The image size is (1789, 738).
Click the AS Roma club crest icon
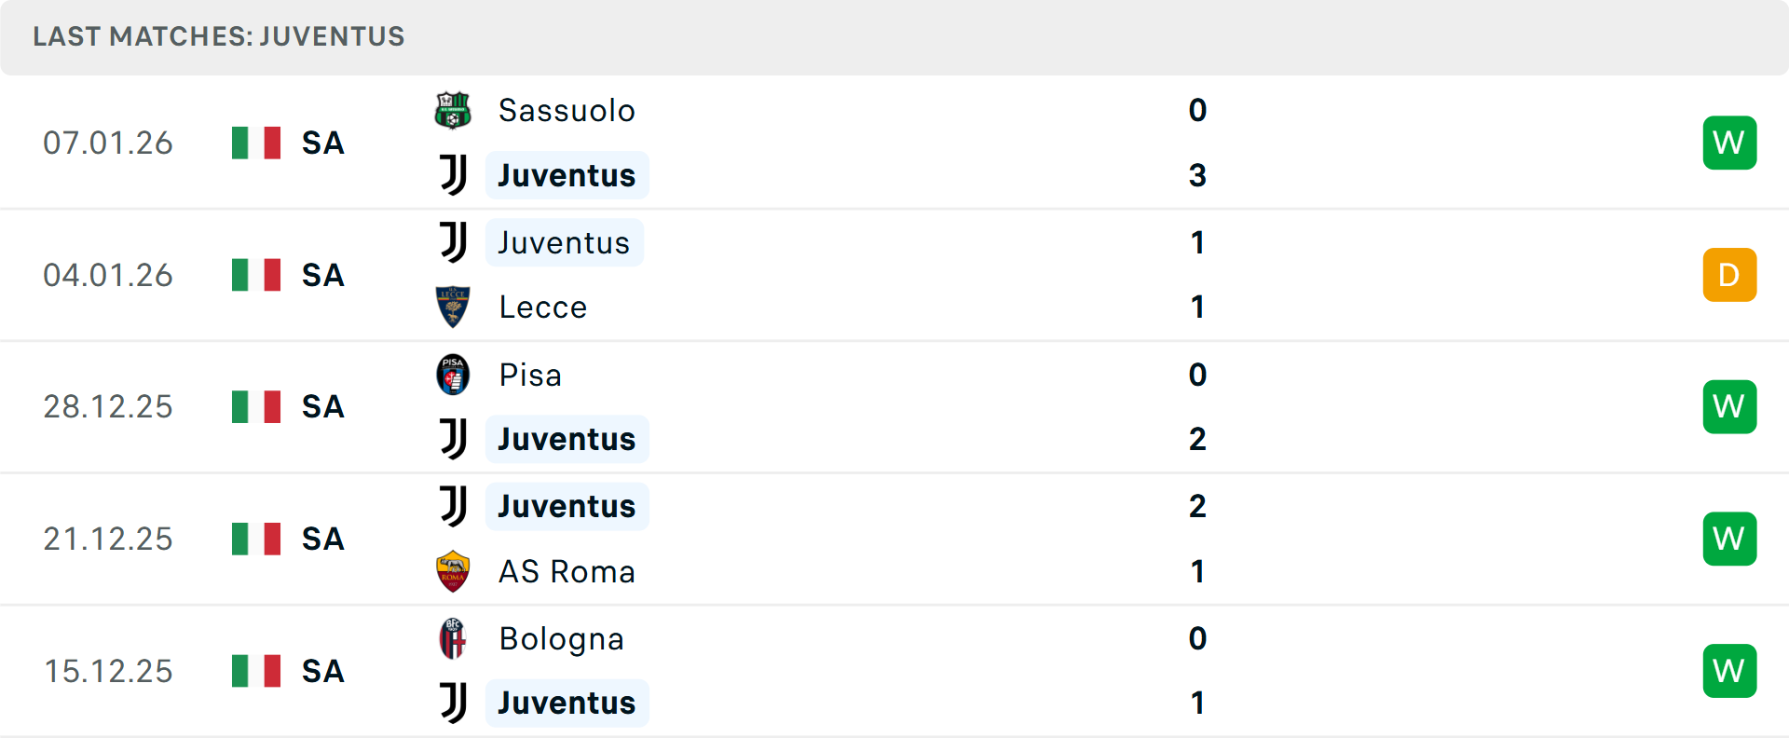click(x=453, y=571)
